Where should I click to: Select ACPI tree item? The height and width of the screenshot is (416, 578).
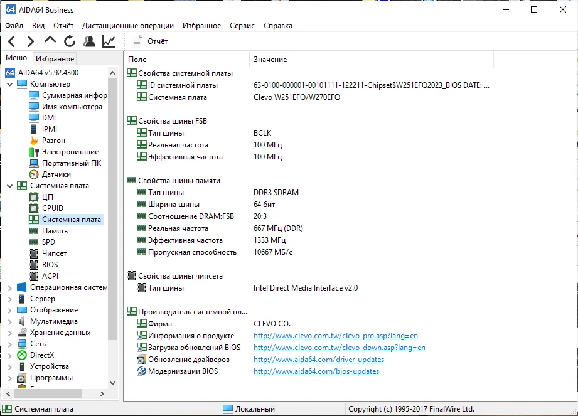click(x=44, y=276)
